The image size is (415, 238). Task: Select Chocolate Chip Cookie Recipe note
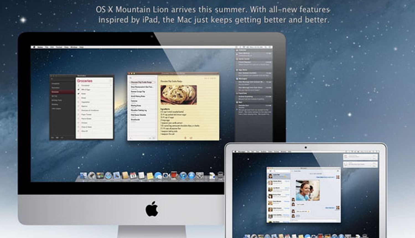[142, 82]
